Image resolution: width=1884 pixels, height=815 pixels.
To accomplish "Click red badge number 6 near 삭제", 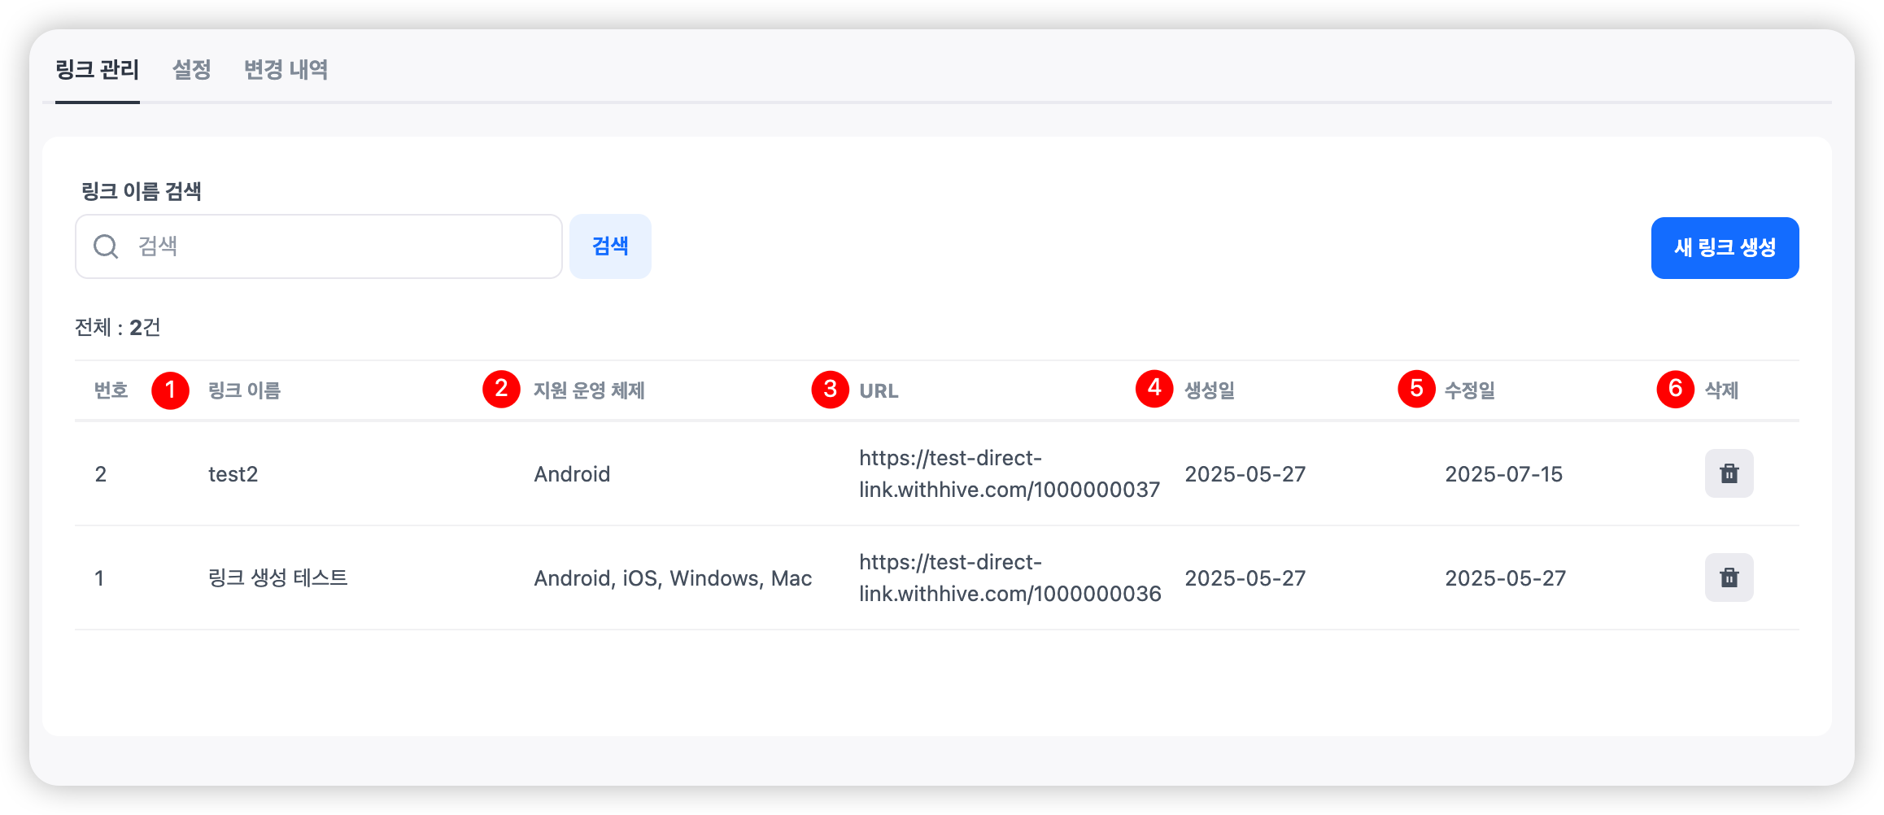I will pos(1675,389).
